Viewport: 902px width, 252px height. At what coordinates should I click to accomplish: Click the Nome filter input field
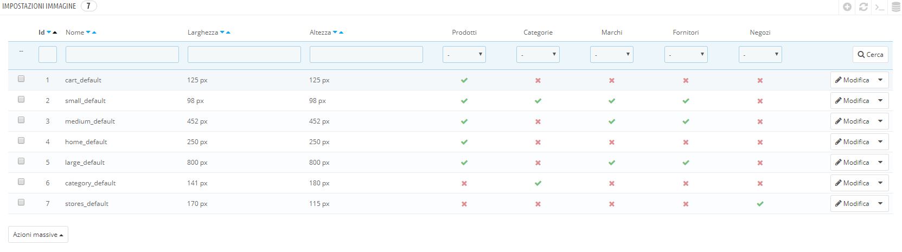click(x=122, y=54)
